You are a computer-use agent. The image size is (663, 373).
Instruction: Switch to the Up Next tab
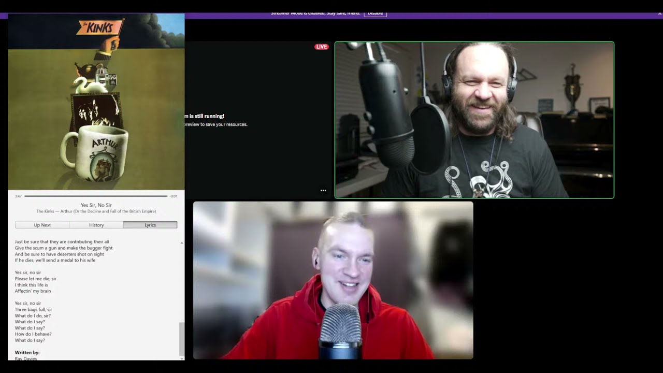pos(42,225)
